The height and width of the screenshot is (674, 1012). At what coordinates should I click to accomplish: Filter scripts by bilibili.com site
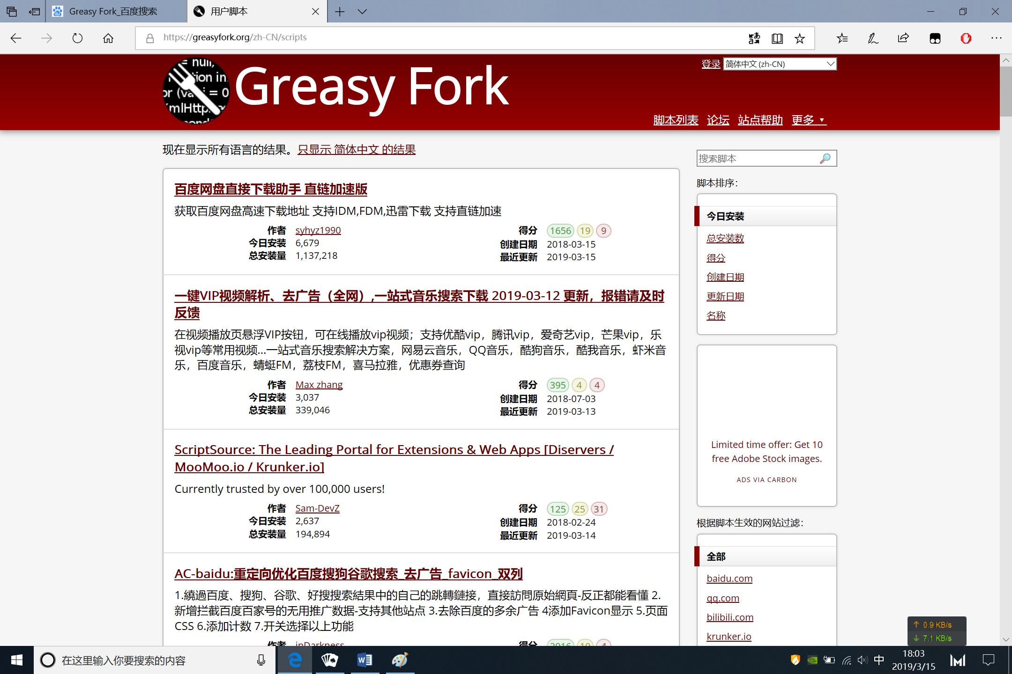(x=729, y=617)
